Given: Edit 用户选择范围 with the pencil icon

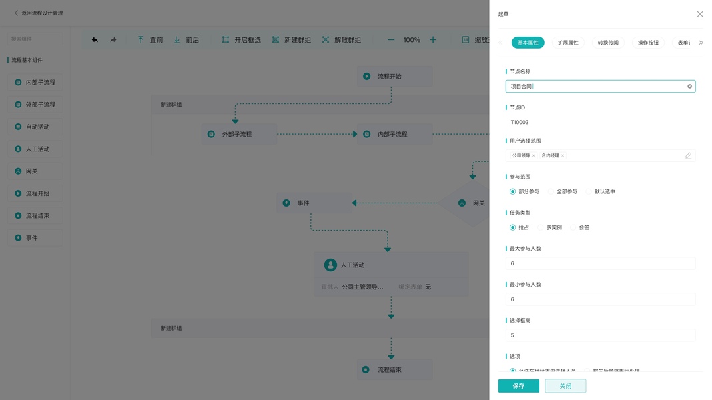Looking at the screenshot, I should [x=688, y=155].
